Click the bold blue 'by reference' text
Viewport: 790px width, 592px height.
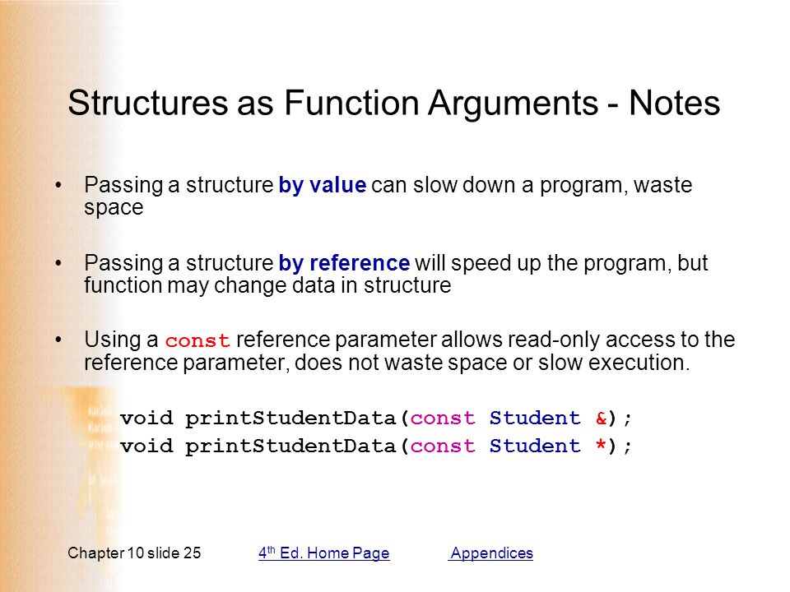point(344,263)
